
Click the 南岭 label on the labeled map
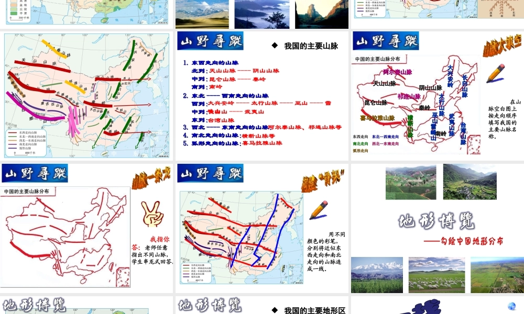(441, 133)
